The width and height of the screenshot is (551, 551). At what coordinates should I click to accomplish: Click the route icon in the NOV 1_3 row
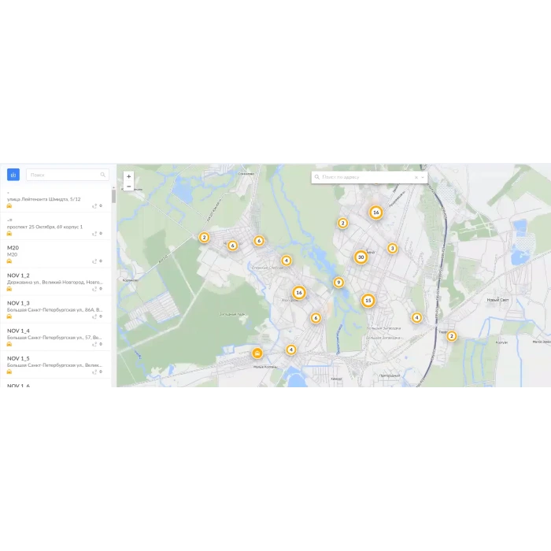click(x=94, y=316)
